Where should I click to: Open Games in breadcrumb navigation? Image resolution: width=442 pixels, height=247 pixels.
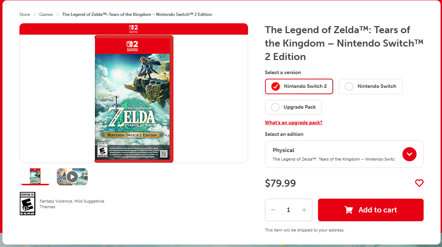[x=46, y=14]
